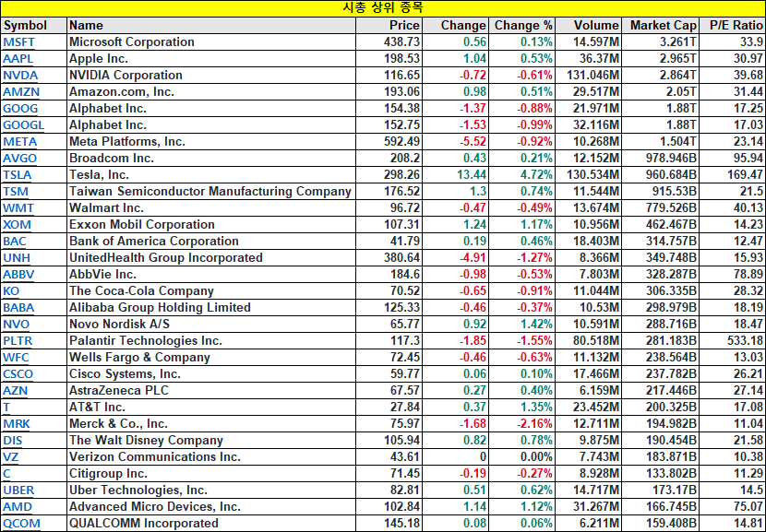Select Palantir P/E ratio 533.18
Viewport: 766px width, 532px height.
click(x=733, y=340)
